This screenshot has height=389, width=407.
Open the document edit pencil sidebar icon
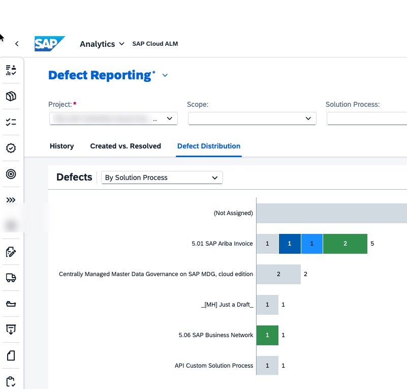(x=11, y=252)
